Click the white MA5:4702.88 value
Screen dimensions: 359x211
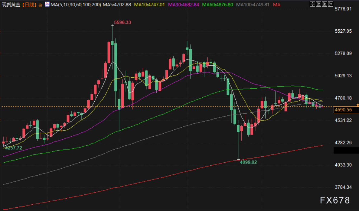pyautogui.click(x=117, y=5)
